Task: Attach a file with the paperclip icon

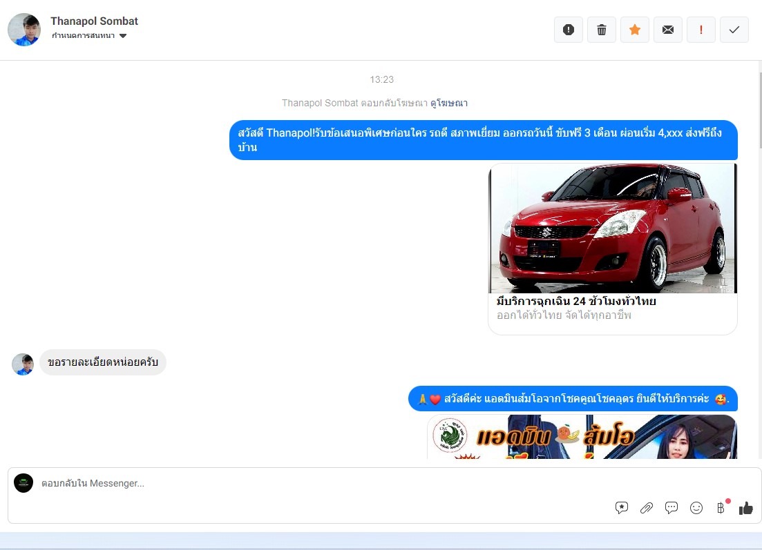Action: tap(647, 508)
